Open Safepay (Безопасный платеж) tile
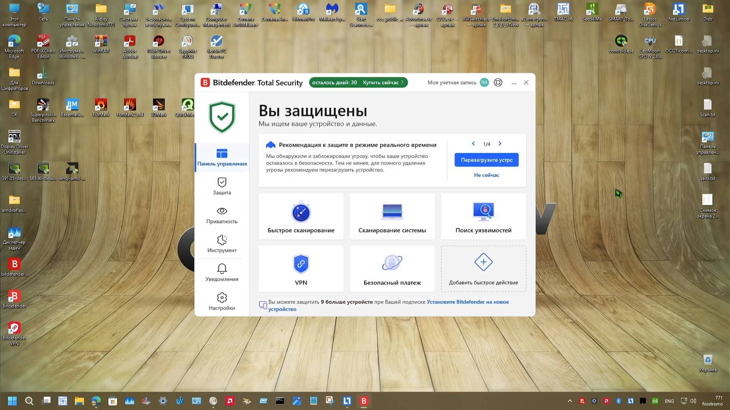730x410 pixels. pos(392,269)
